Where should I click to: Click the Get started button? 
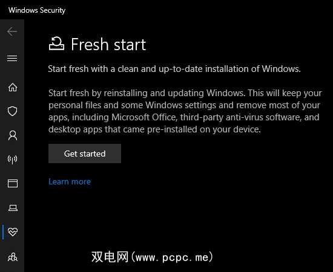coord(85,154)
